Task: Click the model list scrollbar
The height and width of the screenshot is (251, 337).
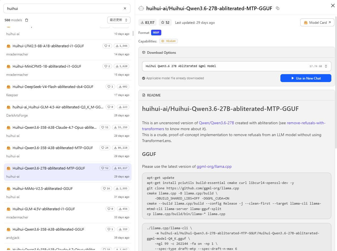Action: click(x=133, y=33)
